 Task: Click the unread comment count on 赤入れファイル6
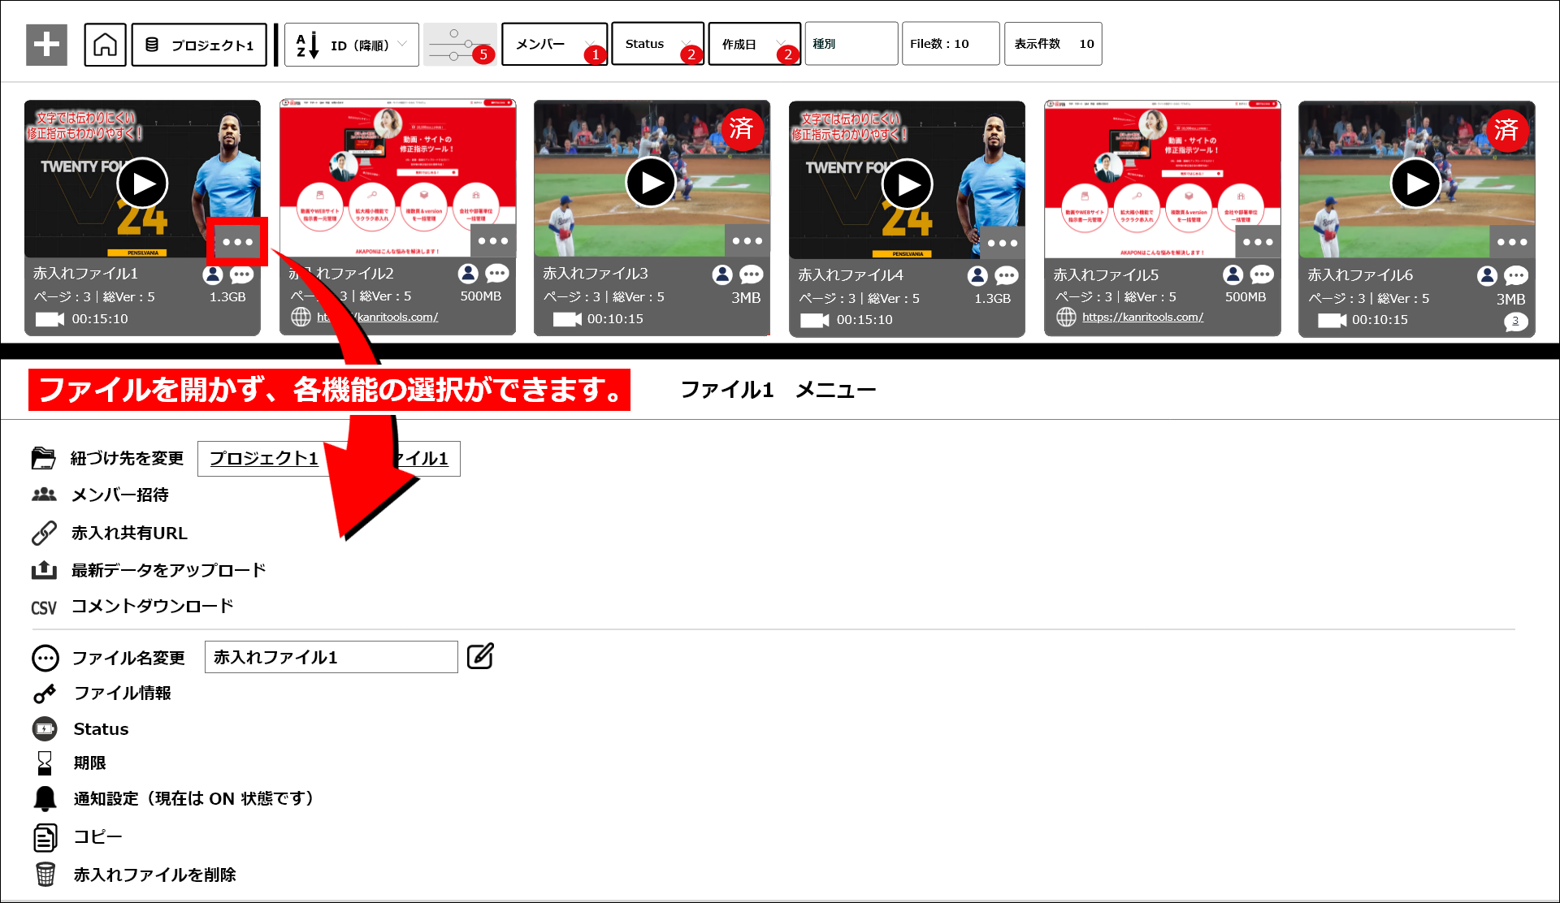[x=1515, y=322]
